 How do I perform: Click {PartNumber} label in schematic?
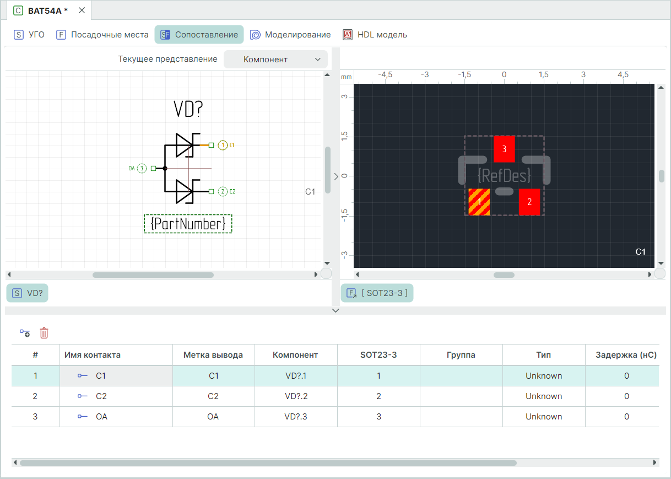tap(188, 224)
